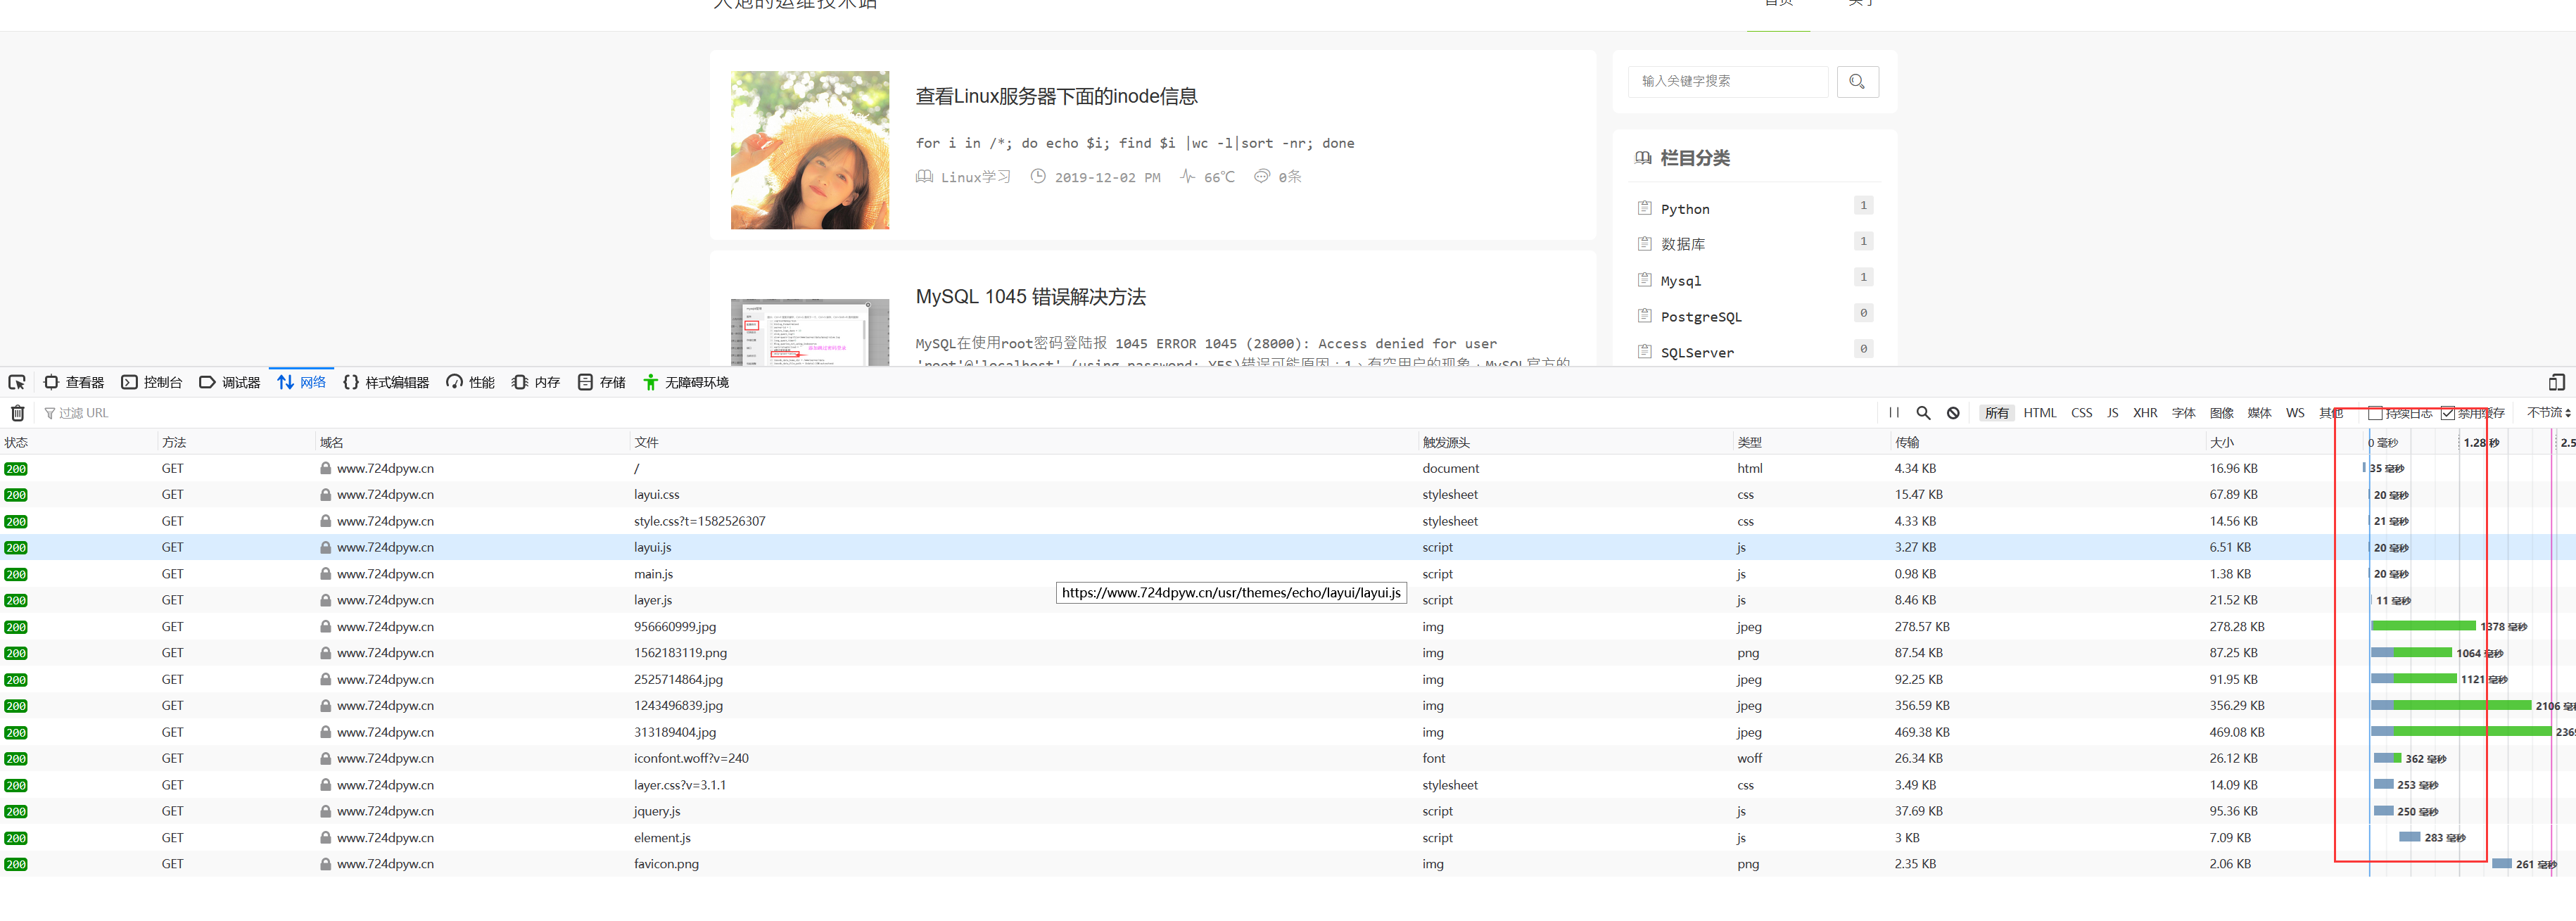Select the XHR request filter

pyautogui.click(x=2144, y=413)
